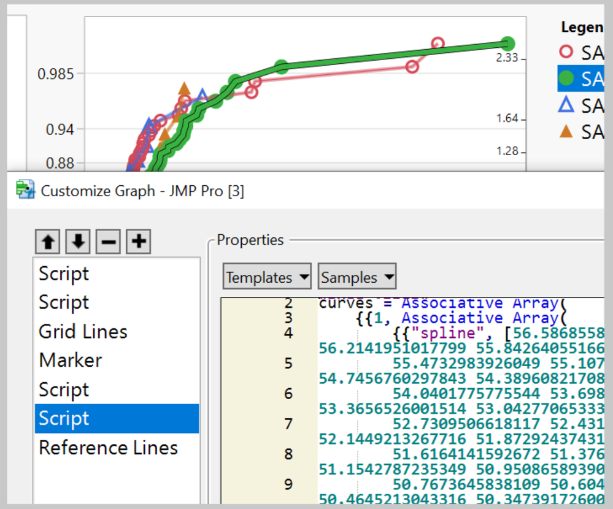Click the 1.28 right-axis label
Viewport: 613px width, 509px height.
coord(507,151)
